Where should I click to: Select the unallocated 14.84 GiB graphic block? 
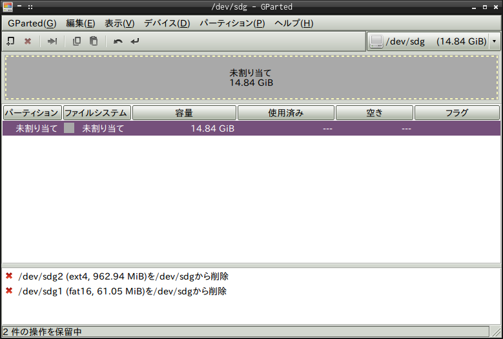(x=252, y=77)
